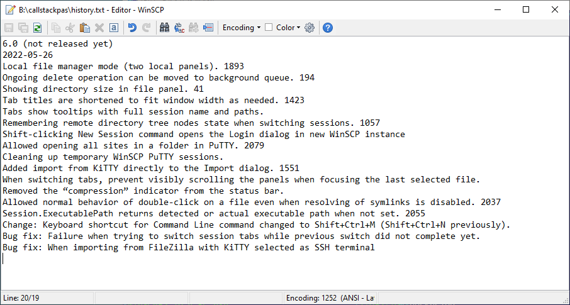Maximize the editor window
The width and height of the screenshot is (570, 305).
pos(526,9)
